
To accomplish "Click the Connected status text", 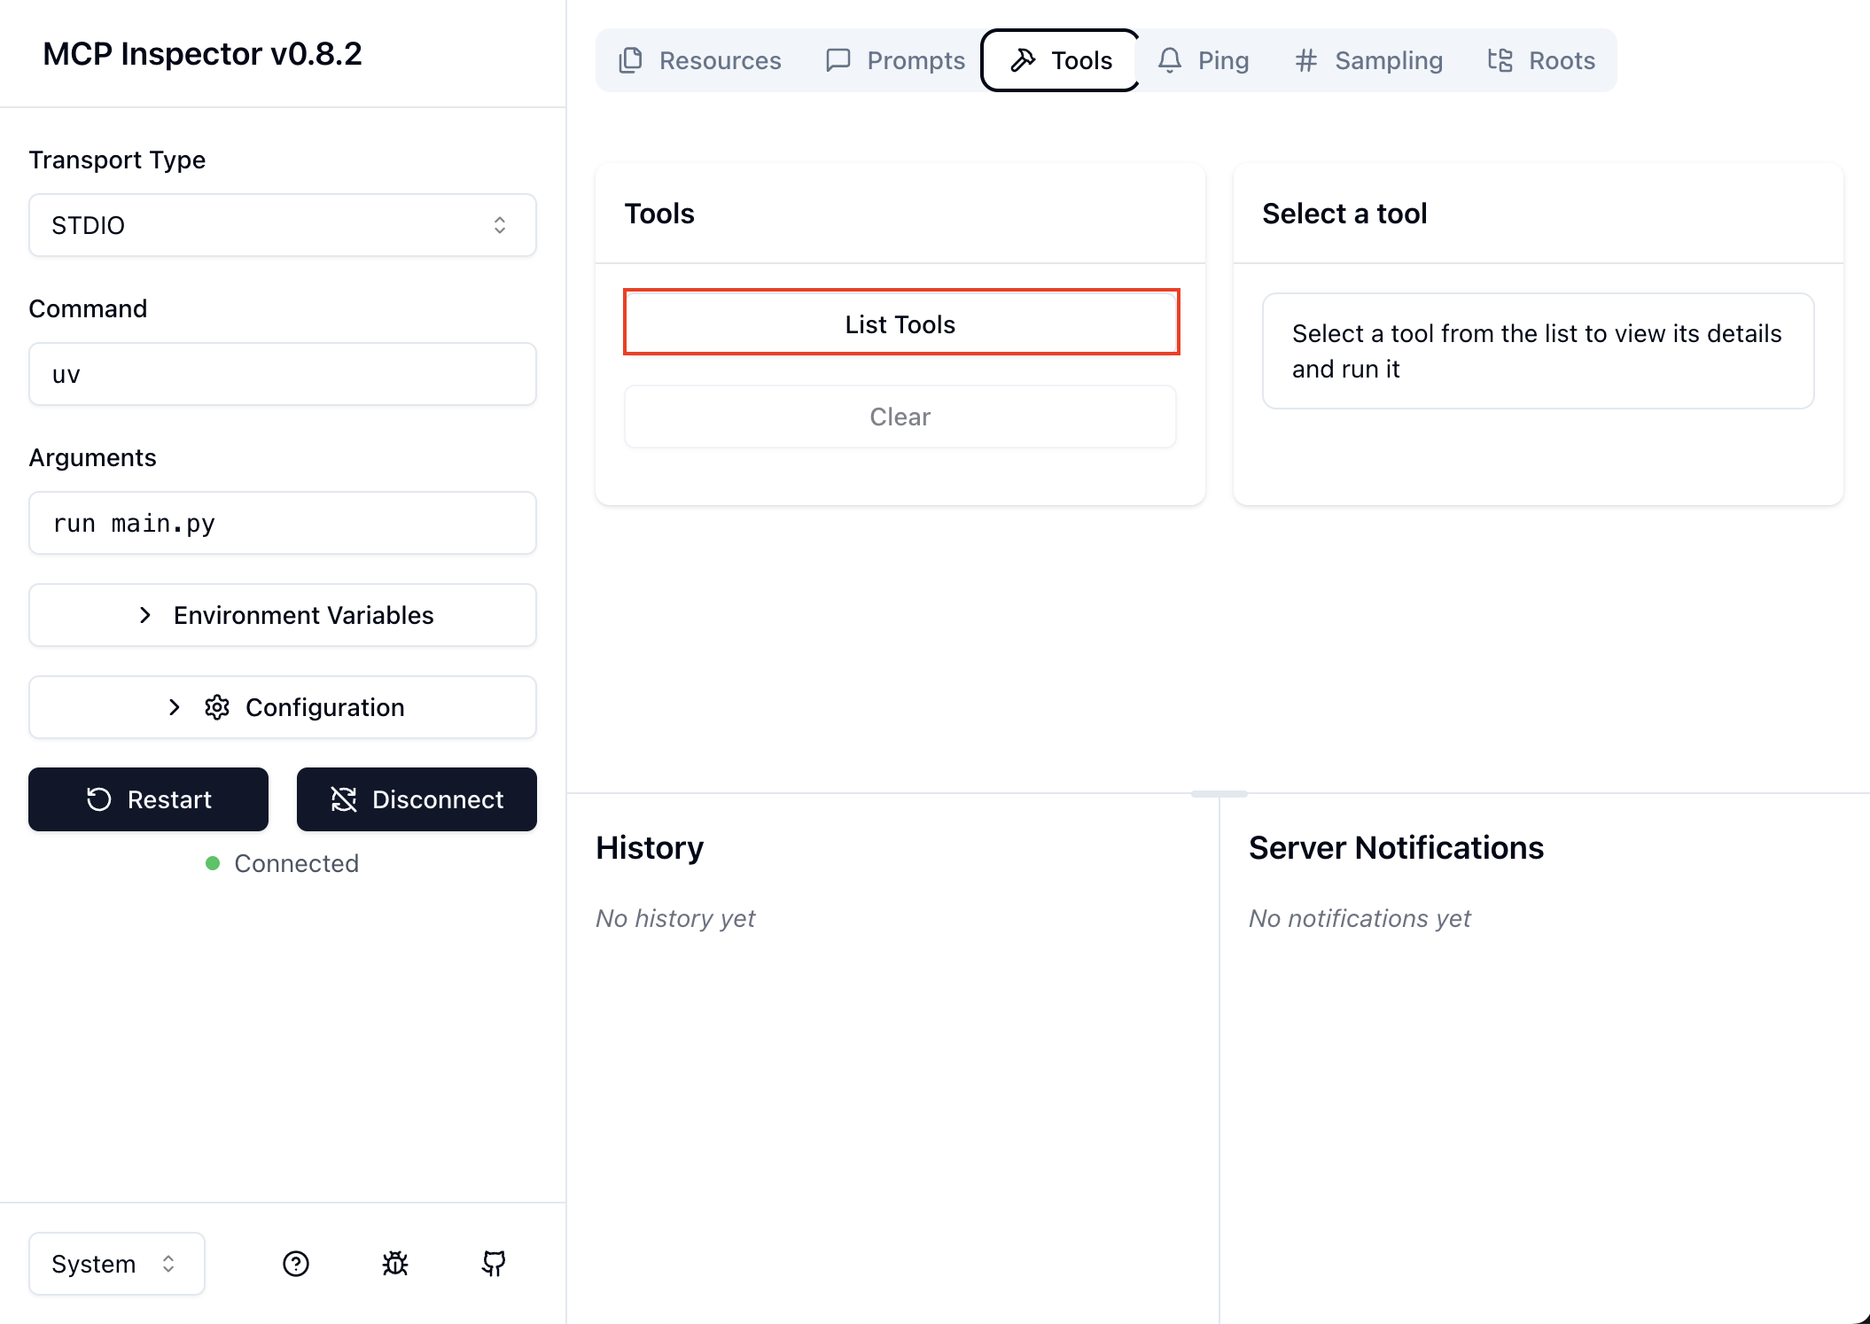I will 296,863.
